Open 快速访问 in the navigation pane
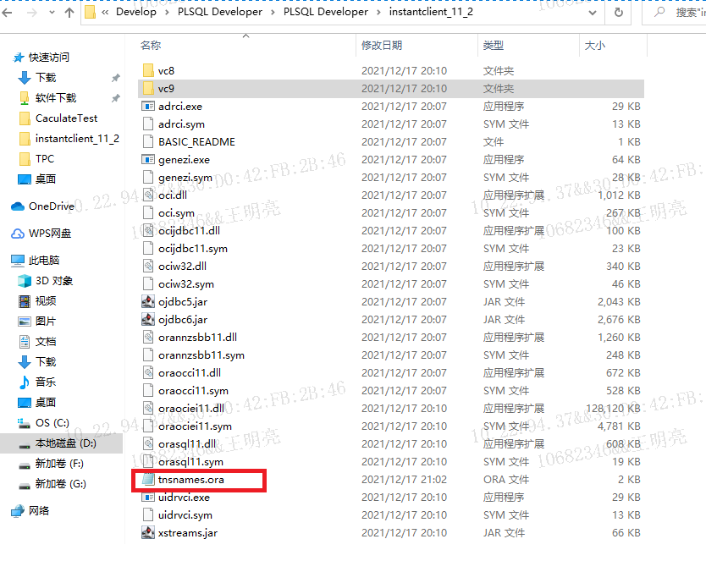Screen dimensions: 706x572 click(48, 58)
